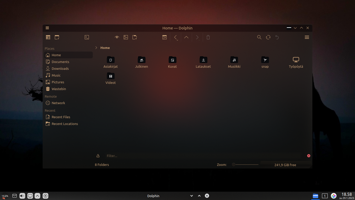Viewport: 355px width, 200px height.
Task: Open media player tray icon
Action: tap(45, 196)
